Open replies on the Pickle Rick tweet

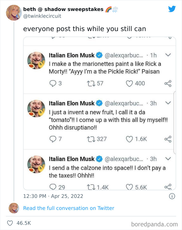coord(54,83)
